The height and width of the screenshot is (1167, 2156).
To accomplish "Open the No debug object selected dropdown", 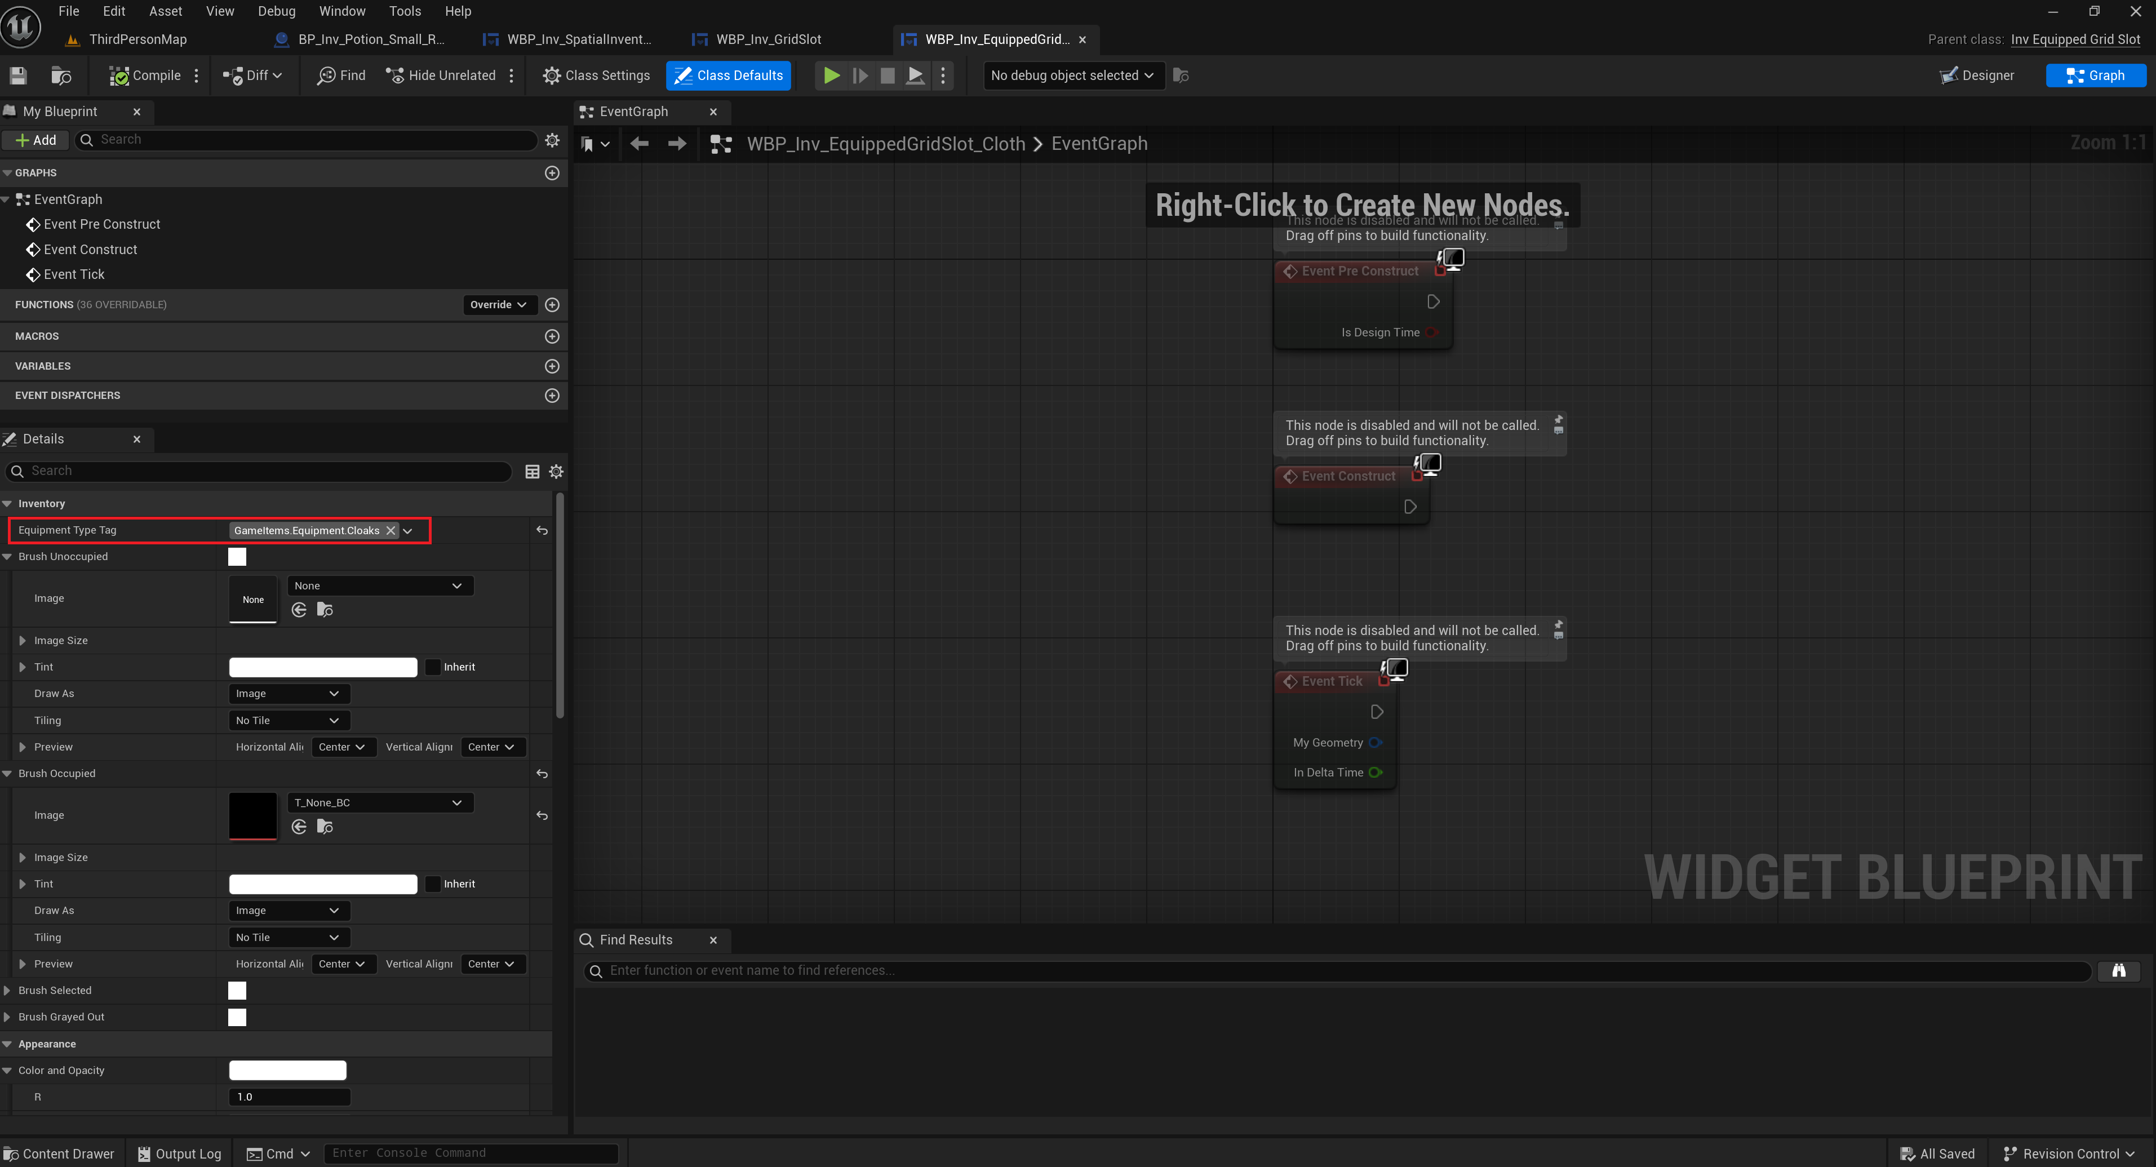I will point(1072,76).
